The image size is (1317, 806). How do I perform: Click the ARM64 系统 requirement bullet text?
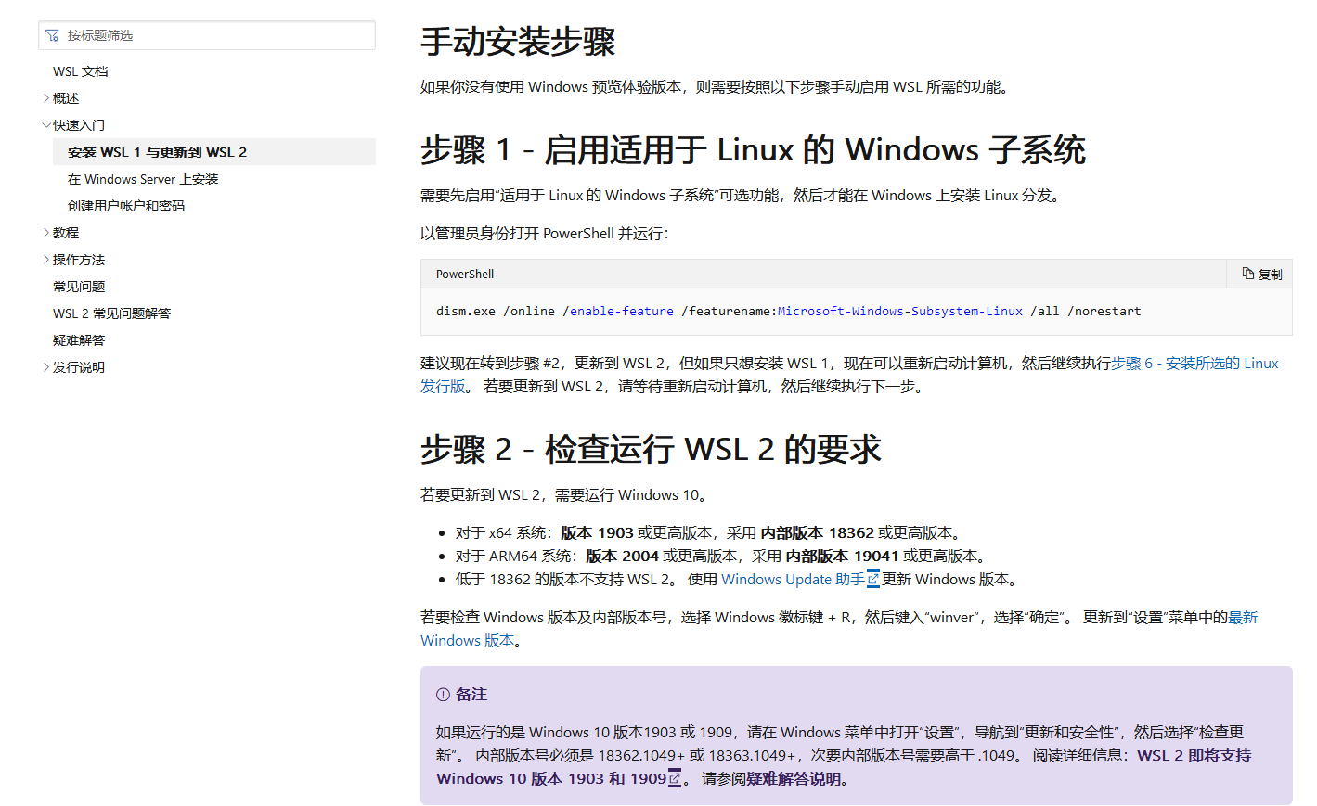pyautogui.click(x=723, y=557)
